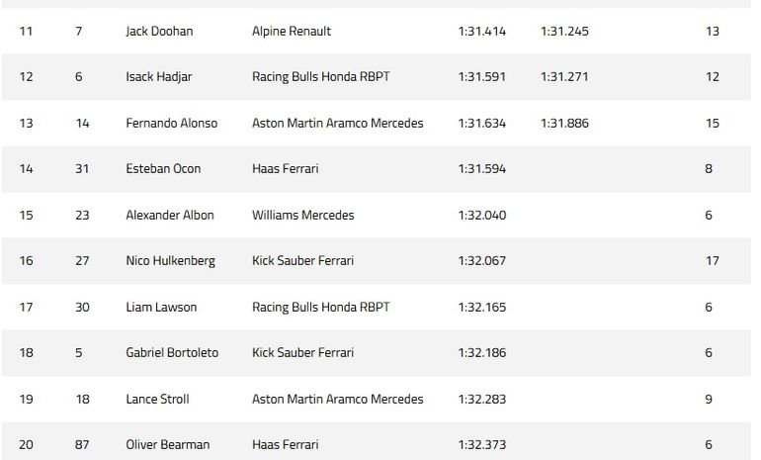
Task: Open Fernando Alonso's driver entry
Action: (x=171, y=124)
